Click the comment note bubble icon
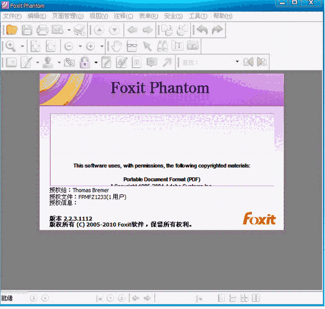Image resolution: width=325 pixels, height=309 pixels. pos(152,62)
